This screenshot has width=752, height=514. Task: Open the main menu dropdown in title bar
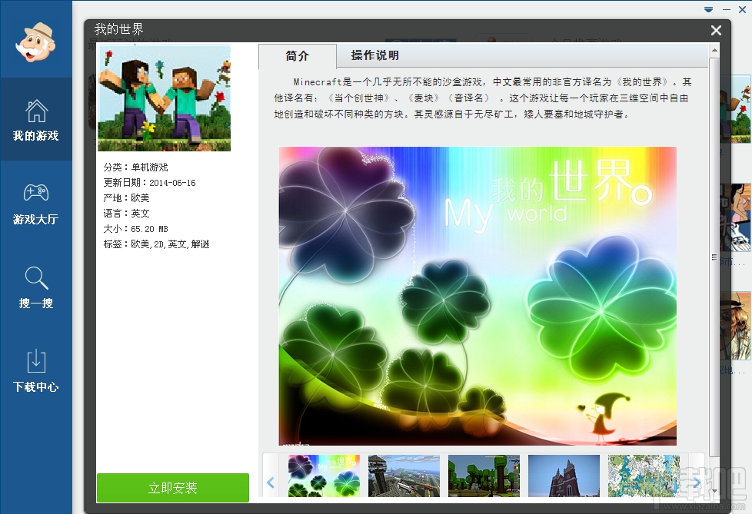(708, 9)
